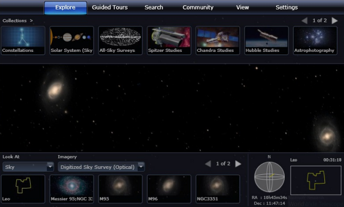Open the All-Sky Surveys collection
The width and height of the screenshot is (344, 207).
click(x=121, y=40)
